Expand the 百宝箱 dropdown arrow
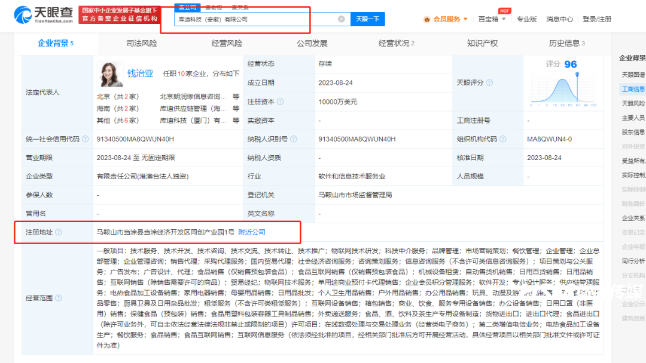 click(x=504, y=19)
